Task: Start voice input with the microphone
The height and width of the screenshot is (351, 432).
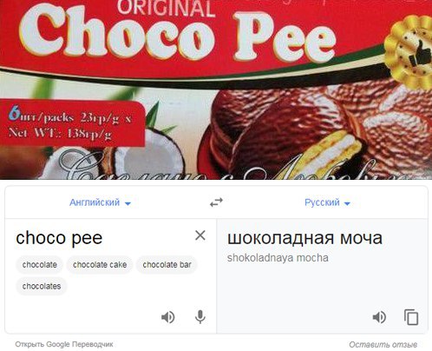Action: coord(200,317)
